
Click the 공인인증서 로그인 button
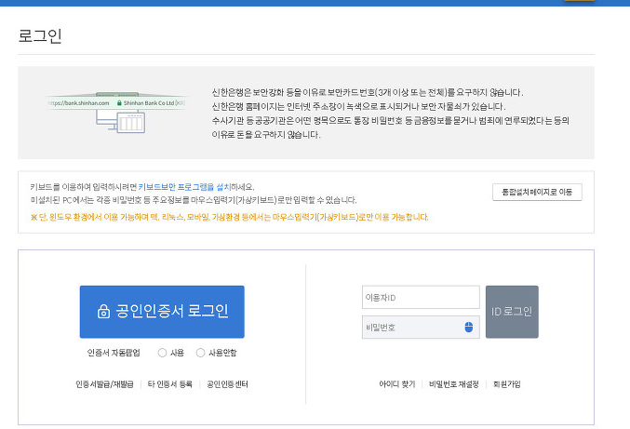point(162,312)
